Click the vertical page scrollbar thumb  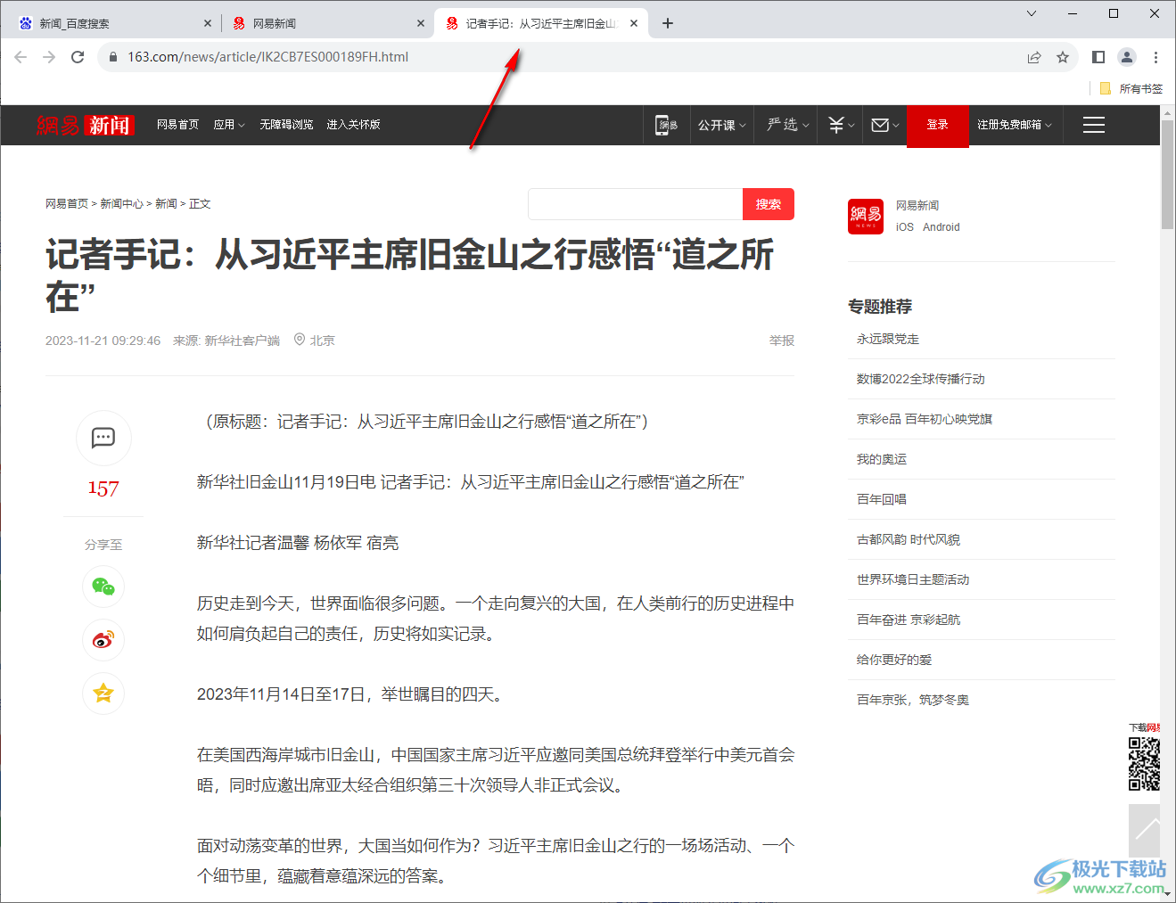click(x=1167, y=175)
